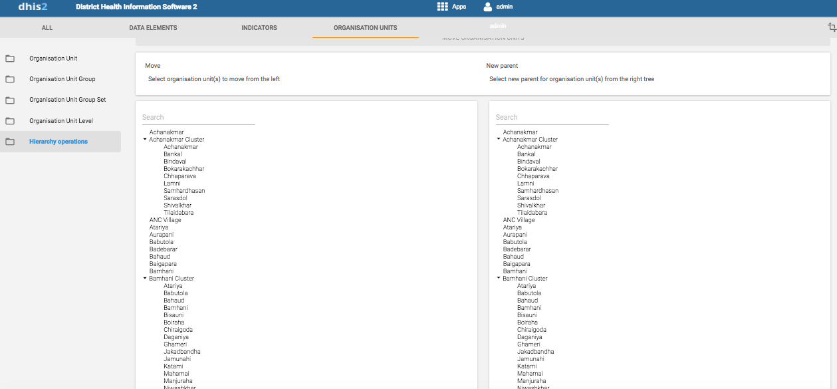The width and height of the screenshot is (837, 389).
Task: Click the crop icon at top right
Action: [x=832, y=27]
